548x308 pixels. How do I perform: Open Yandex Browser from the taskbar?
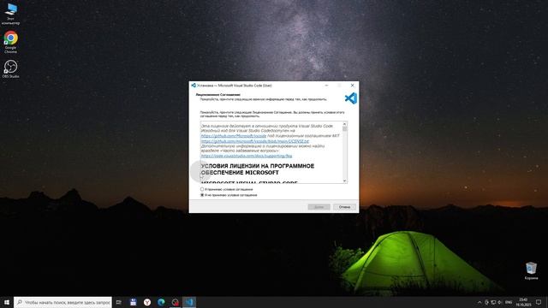(x=147, y=302)
